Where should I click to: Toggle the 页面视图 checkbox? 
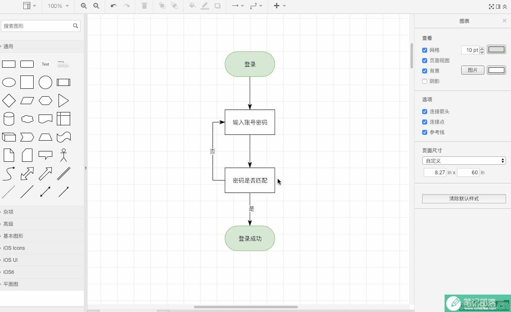click(x=425, y=61)
